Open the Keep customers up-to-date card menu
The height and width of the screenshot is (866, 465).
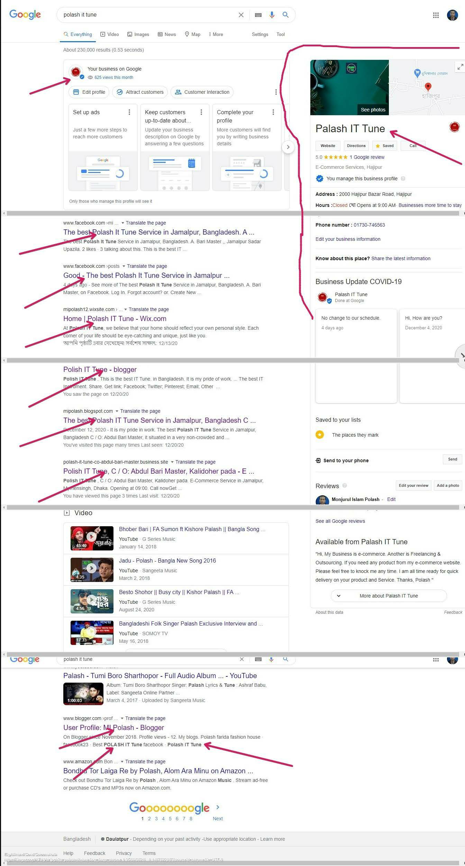click(x=201, y=112)
